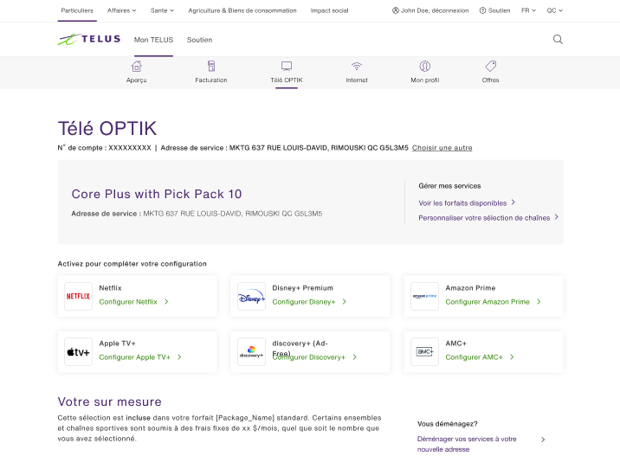Screen dimensions: 620x456
Task: Click the arrow beside Configurer Discovery+
Action: click(x=355, y=356)
